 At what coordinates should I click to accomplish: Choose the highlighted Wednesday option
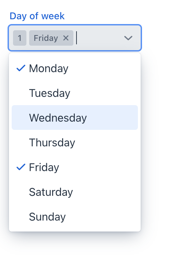[x=75, y=117]
